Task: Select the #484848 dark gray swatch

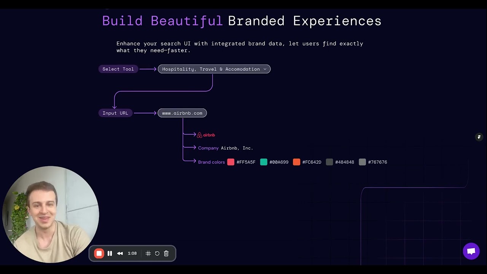Action: click(329, 162)
